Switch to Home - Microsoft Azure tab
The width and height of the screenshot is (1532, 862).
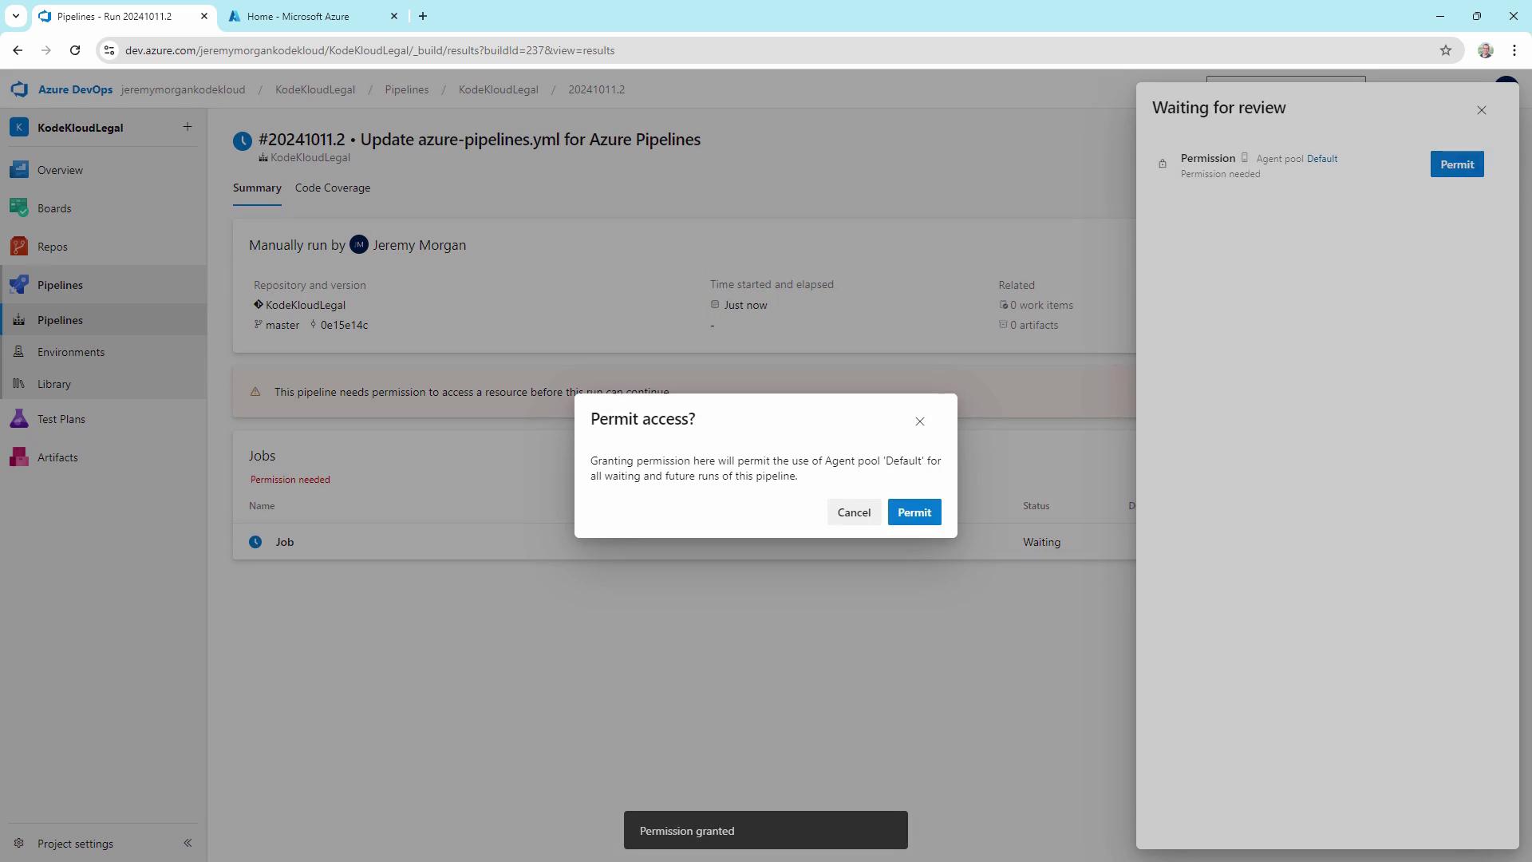pos(298,16)
